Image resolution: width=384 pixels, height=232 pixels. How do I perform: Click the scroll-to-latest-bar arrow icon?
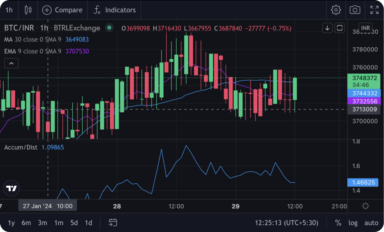pyautogui.click(x=327, y=28)
